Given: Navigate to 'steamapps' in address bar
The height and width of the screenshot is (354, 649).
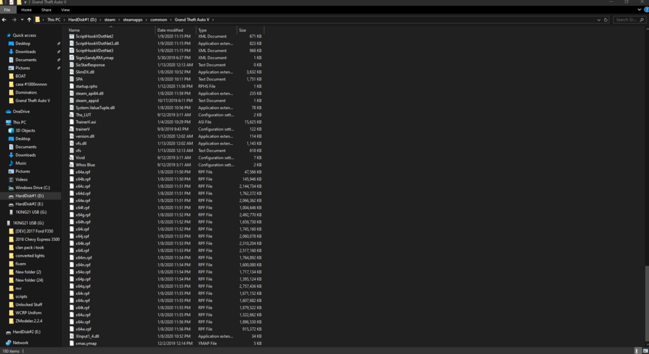Looking at the screenshot, I should click(132, 19).
